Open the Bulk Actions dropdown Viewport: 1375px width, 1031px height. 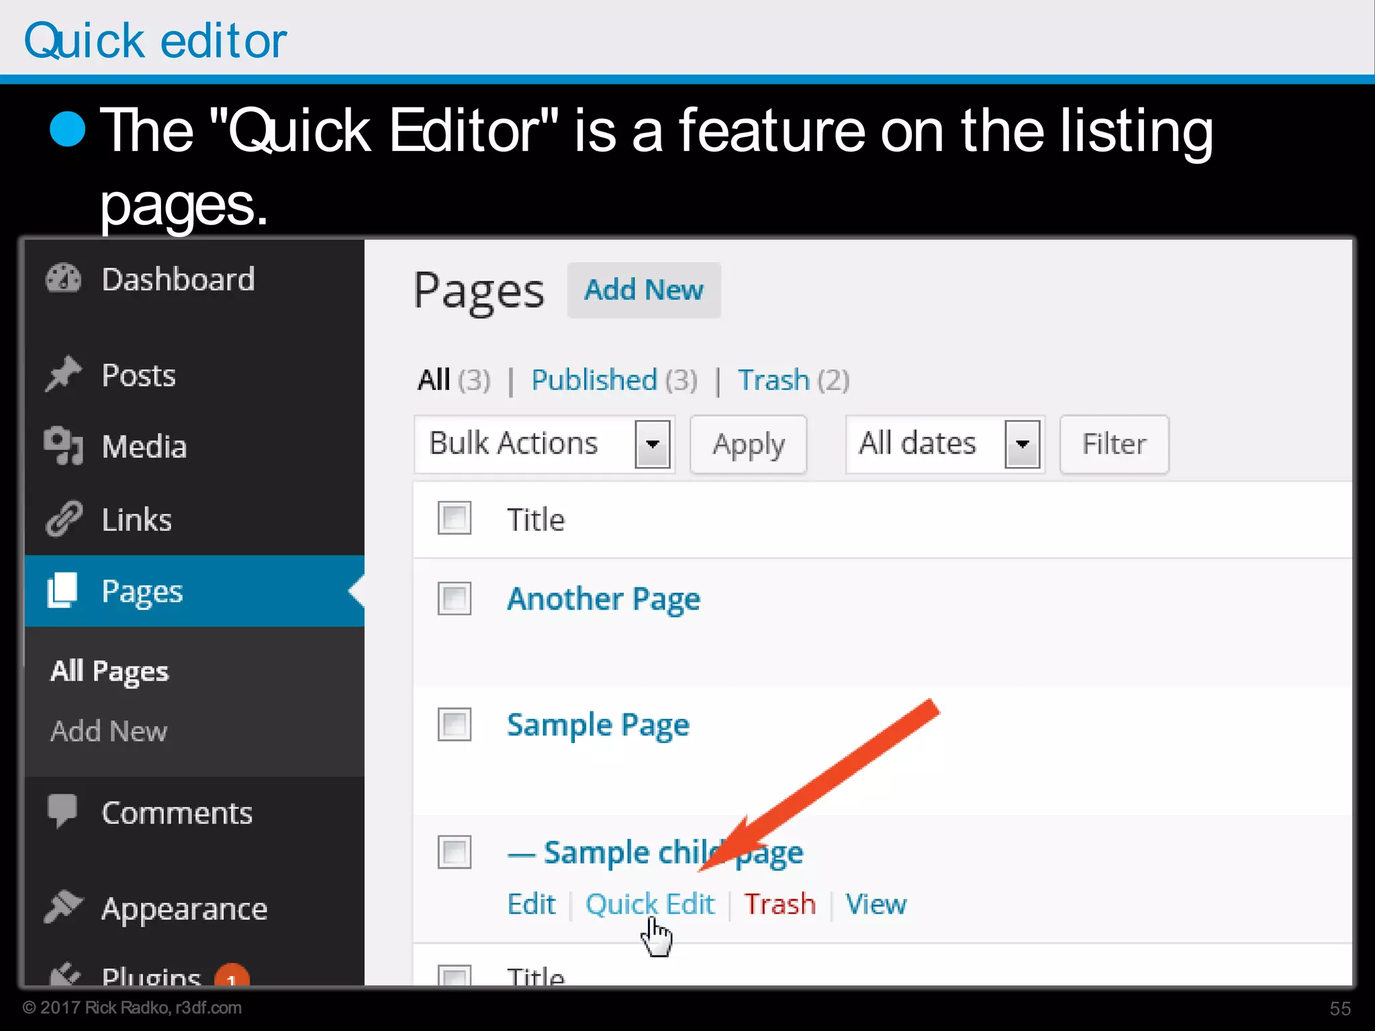(x=544, y=444)
